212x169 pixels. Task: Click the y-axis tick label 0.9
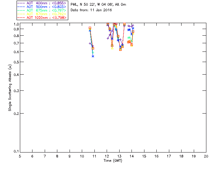point(16,29)
